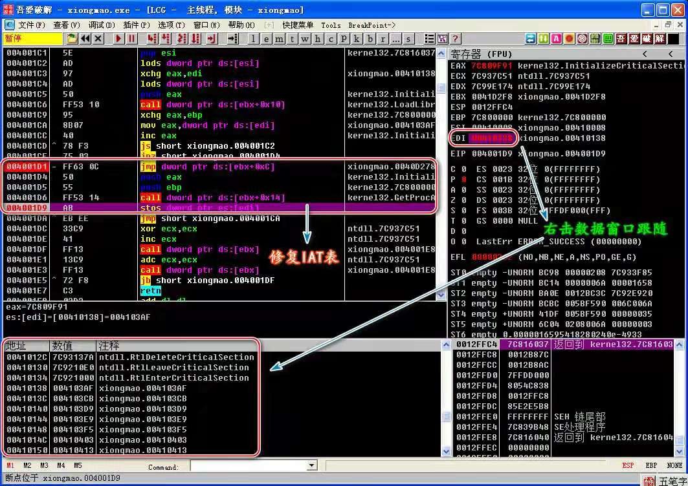688x486 pixels.
Task: Open a file with the folder icon
Action: [x=72, y=39]
